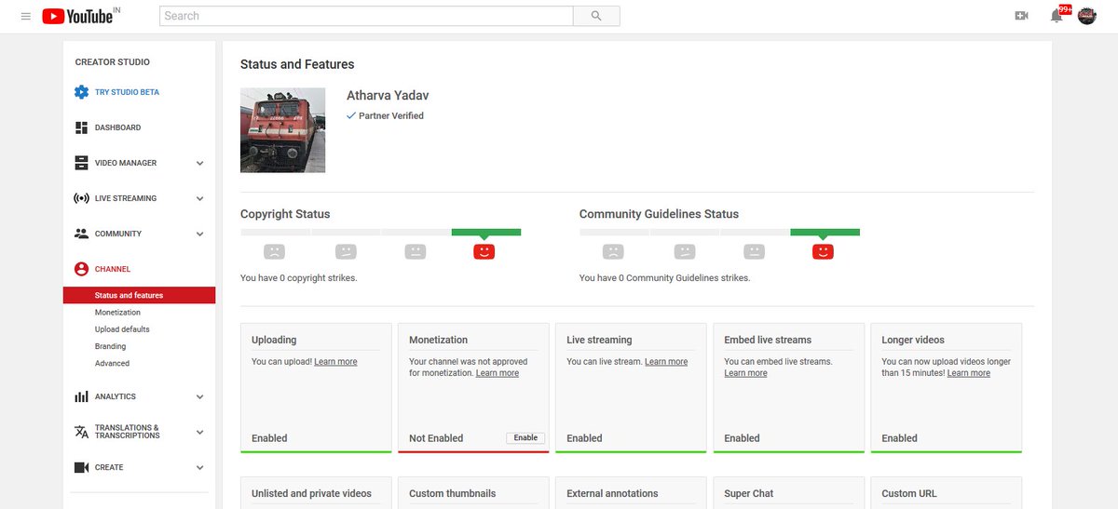This screenshot has height=509, width=1118.
Task: Click Enabled status on Uploading card
Action: coord(269,437)
